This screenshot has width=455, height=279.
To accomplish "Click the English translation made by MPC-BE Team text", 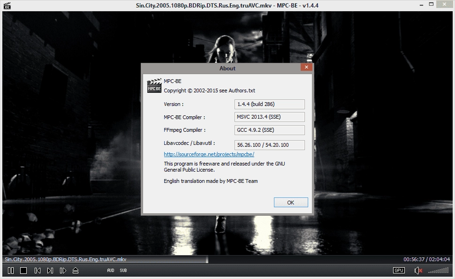I will 211,181.
